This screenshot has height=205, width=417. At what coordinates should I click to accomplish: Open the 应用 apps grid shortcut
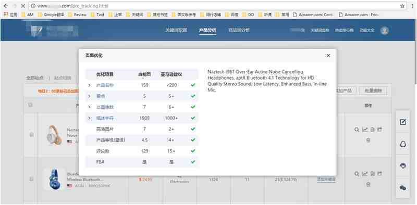pyautogui.click(x=10, y=15)
